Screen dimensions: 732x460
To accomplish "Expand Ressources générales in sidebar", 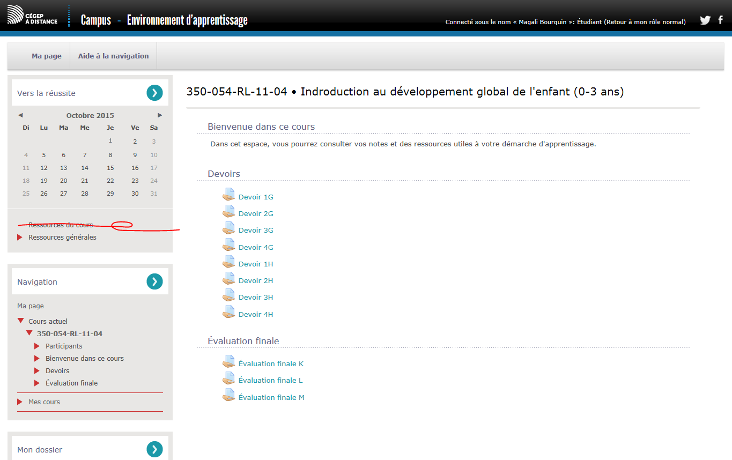I will click(20, 238).
